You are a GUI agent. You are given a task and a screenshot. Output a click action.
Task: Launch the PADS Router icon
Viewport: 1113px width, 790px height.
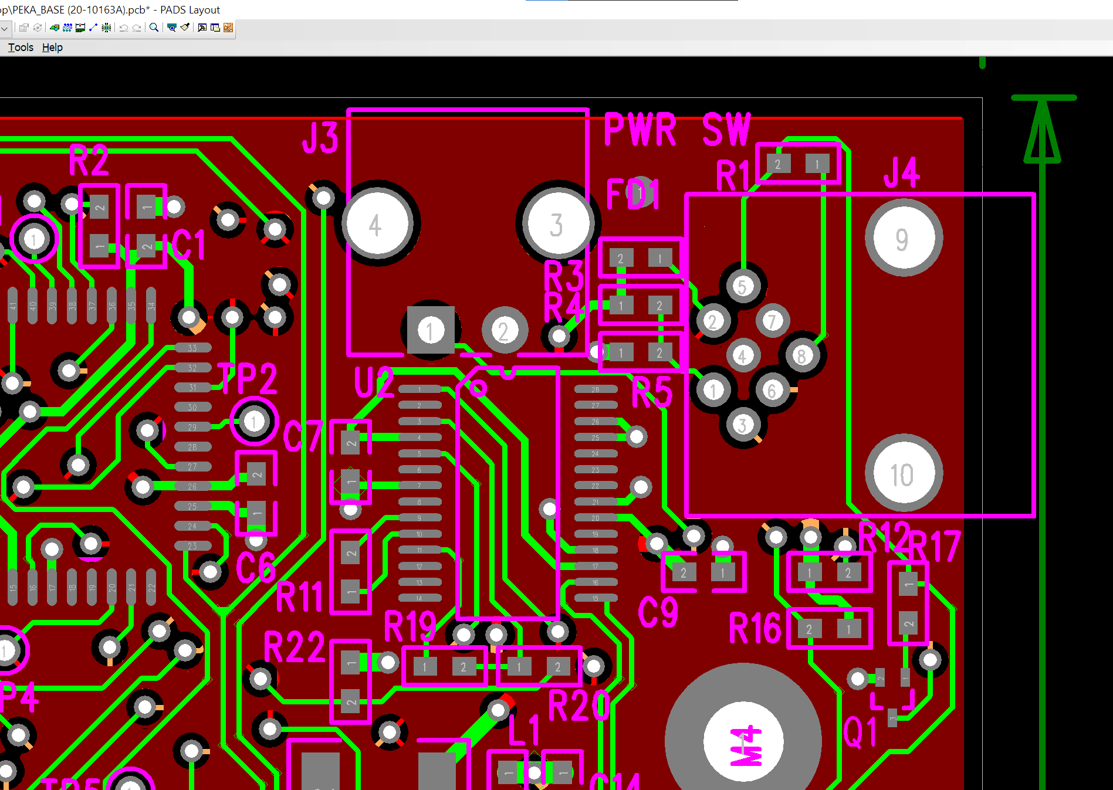click(228, 28)
